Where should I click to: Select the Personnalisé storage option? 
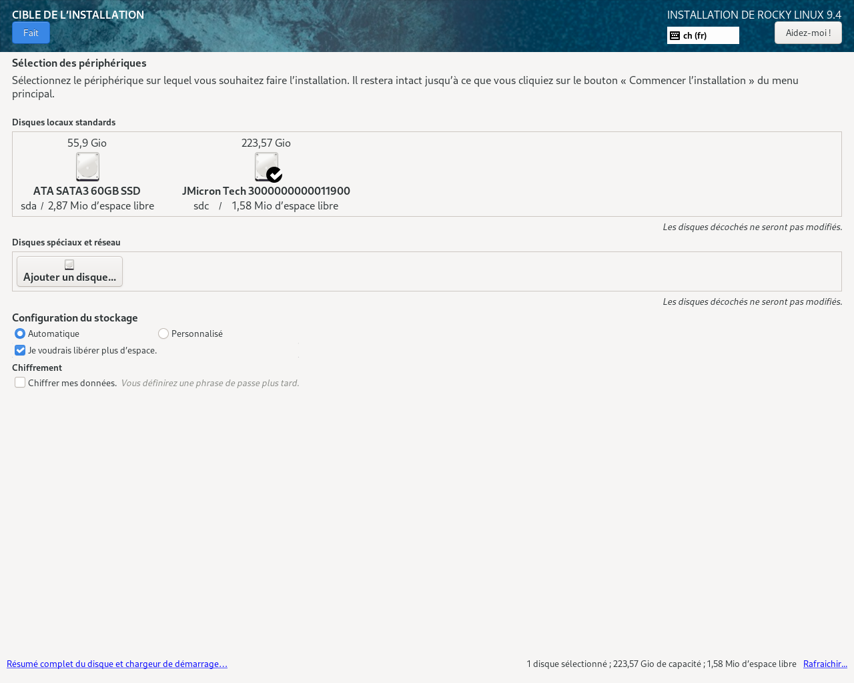click(x=163, y=333)
